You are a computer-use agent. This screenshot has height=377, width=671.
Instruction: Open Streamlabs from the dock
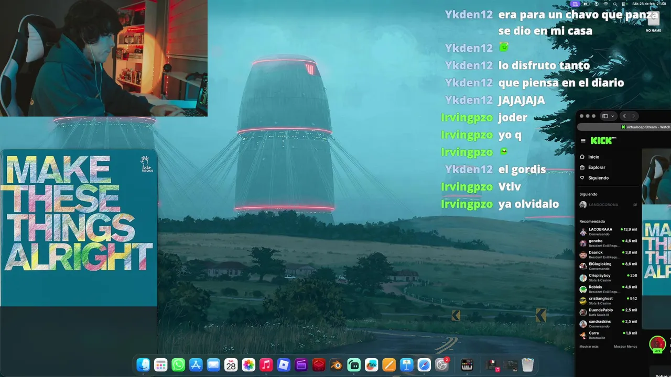[354, 365]
